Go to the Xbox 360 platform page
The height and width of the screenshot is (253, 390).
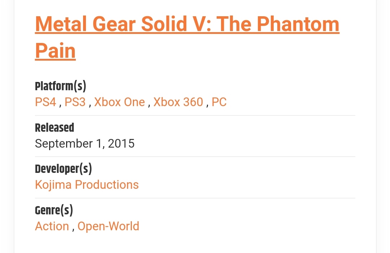click(178, 102)
